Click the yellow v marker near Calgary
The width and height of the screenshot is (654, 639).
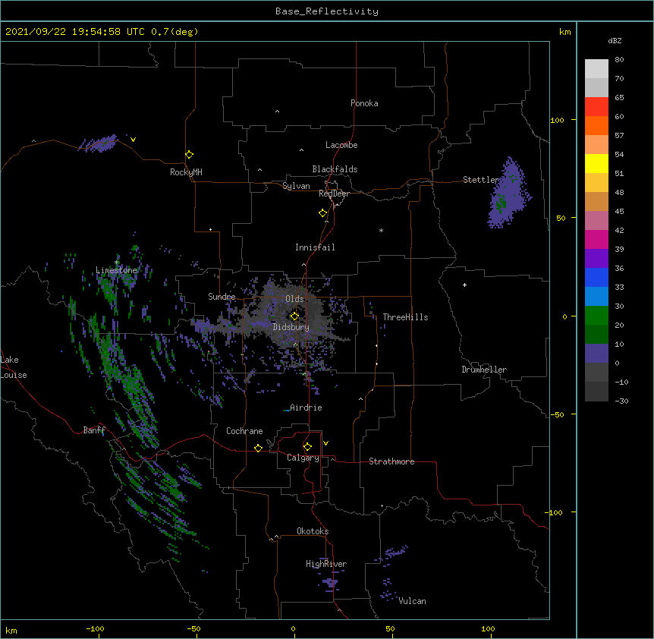pos(325,443)
